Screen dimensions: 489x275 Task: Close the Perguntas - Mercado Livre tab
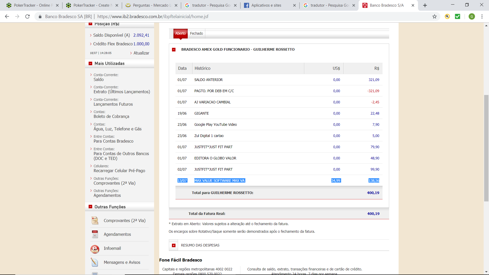pos(176,5)
